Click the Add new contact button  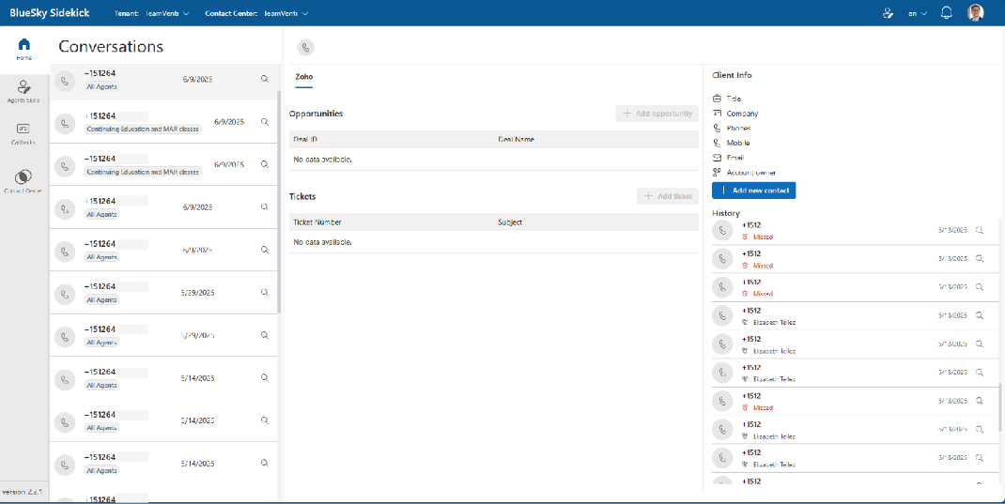(x=753, y=191)
